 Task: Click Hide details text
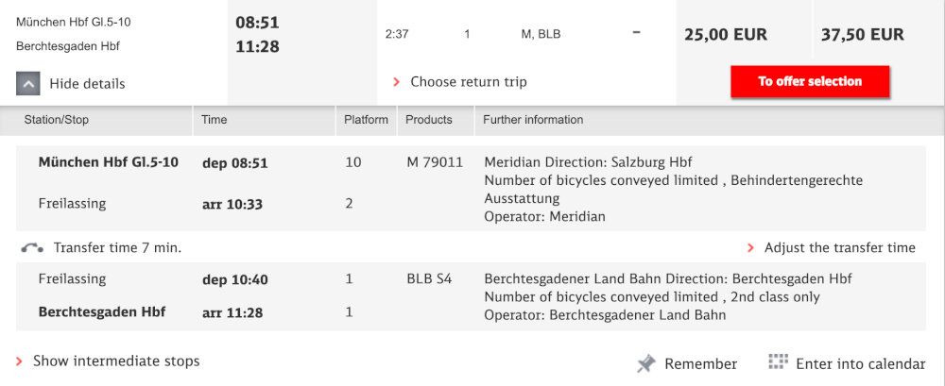pos(87,84)
